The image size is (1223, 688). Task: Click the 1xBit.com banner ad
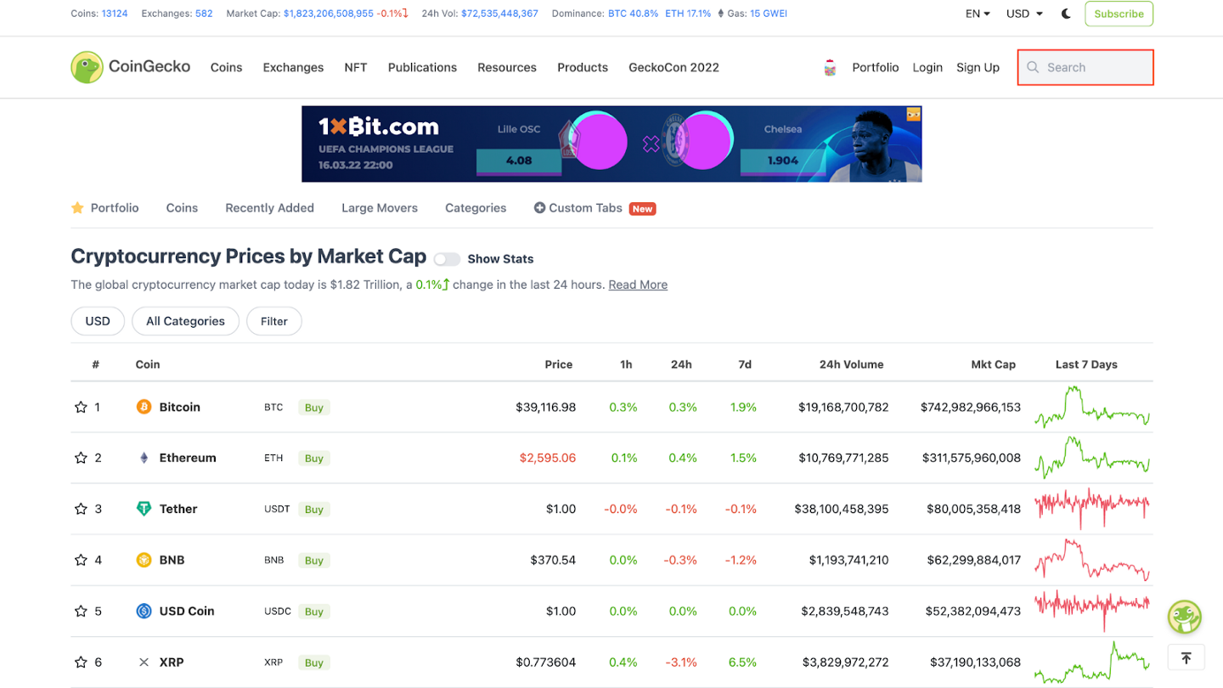point(611,144)
